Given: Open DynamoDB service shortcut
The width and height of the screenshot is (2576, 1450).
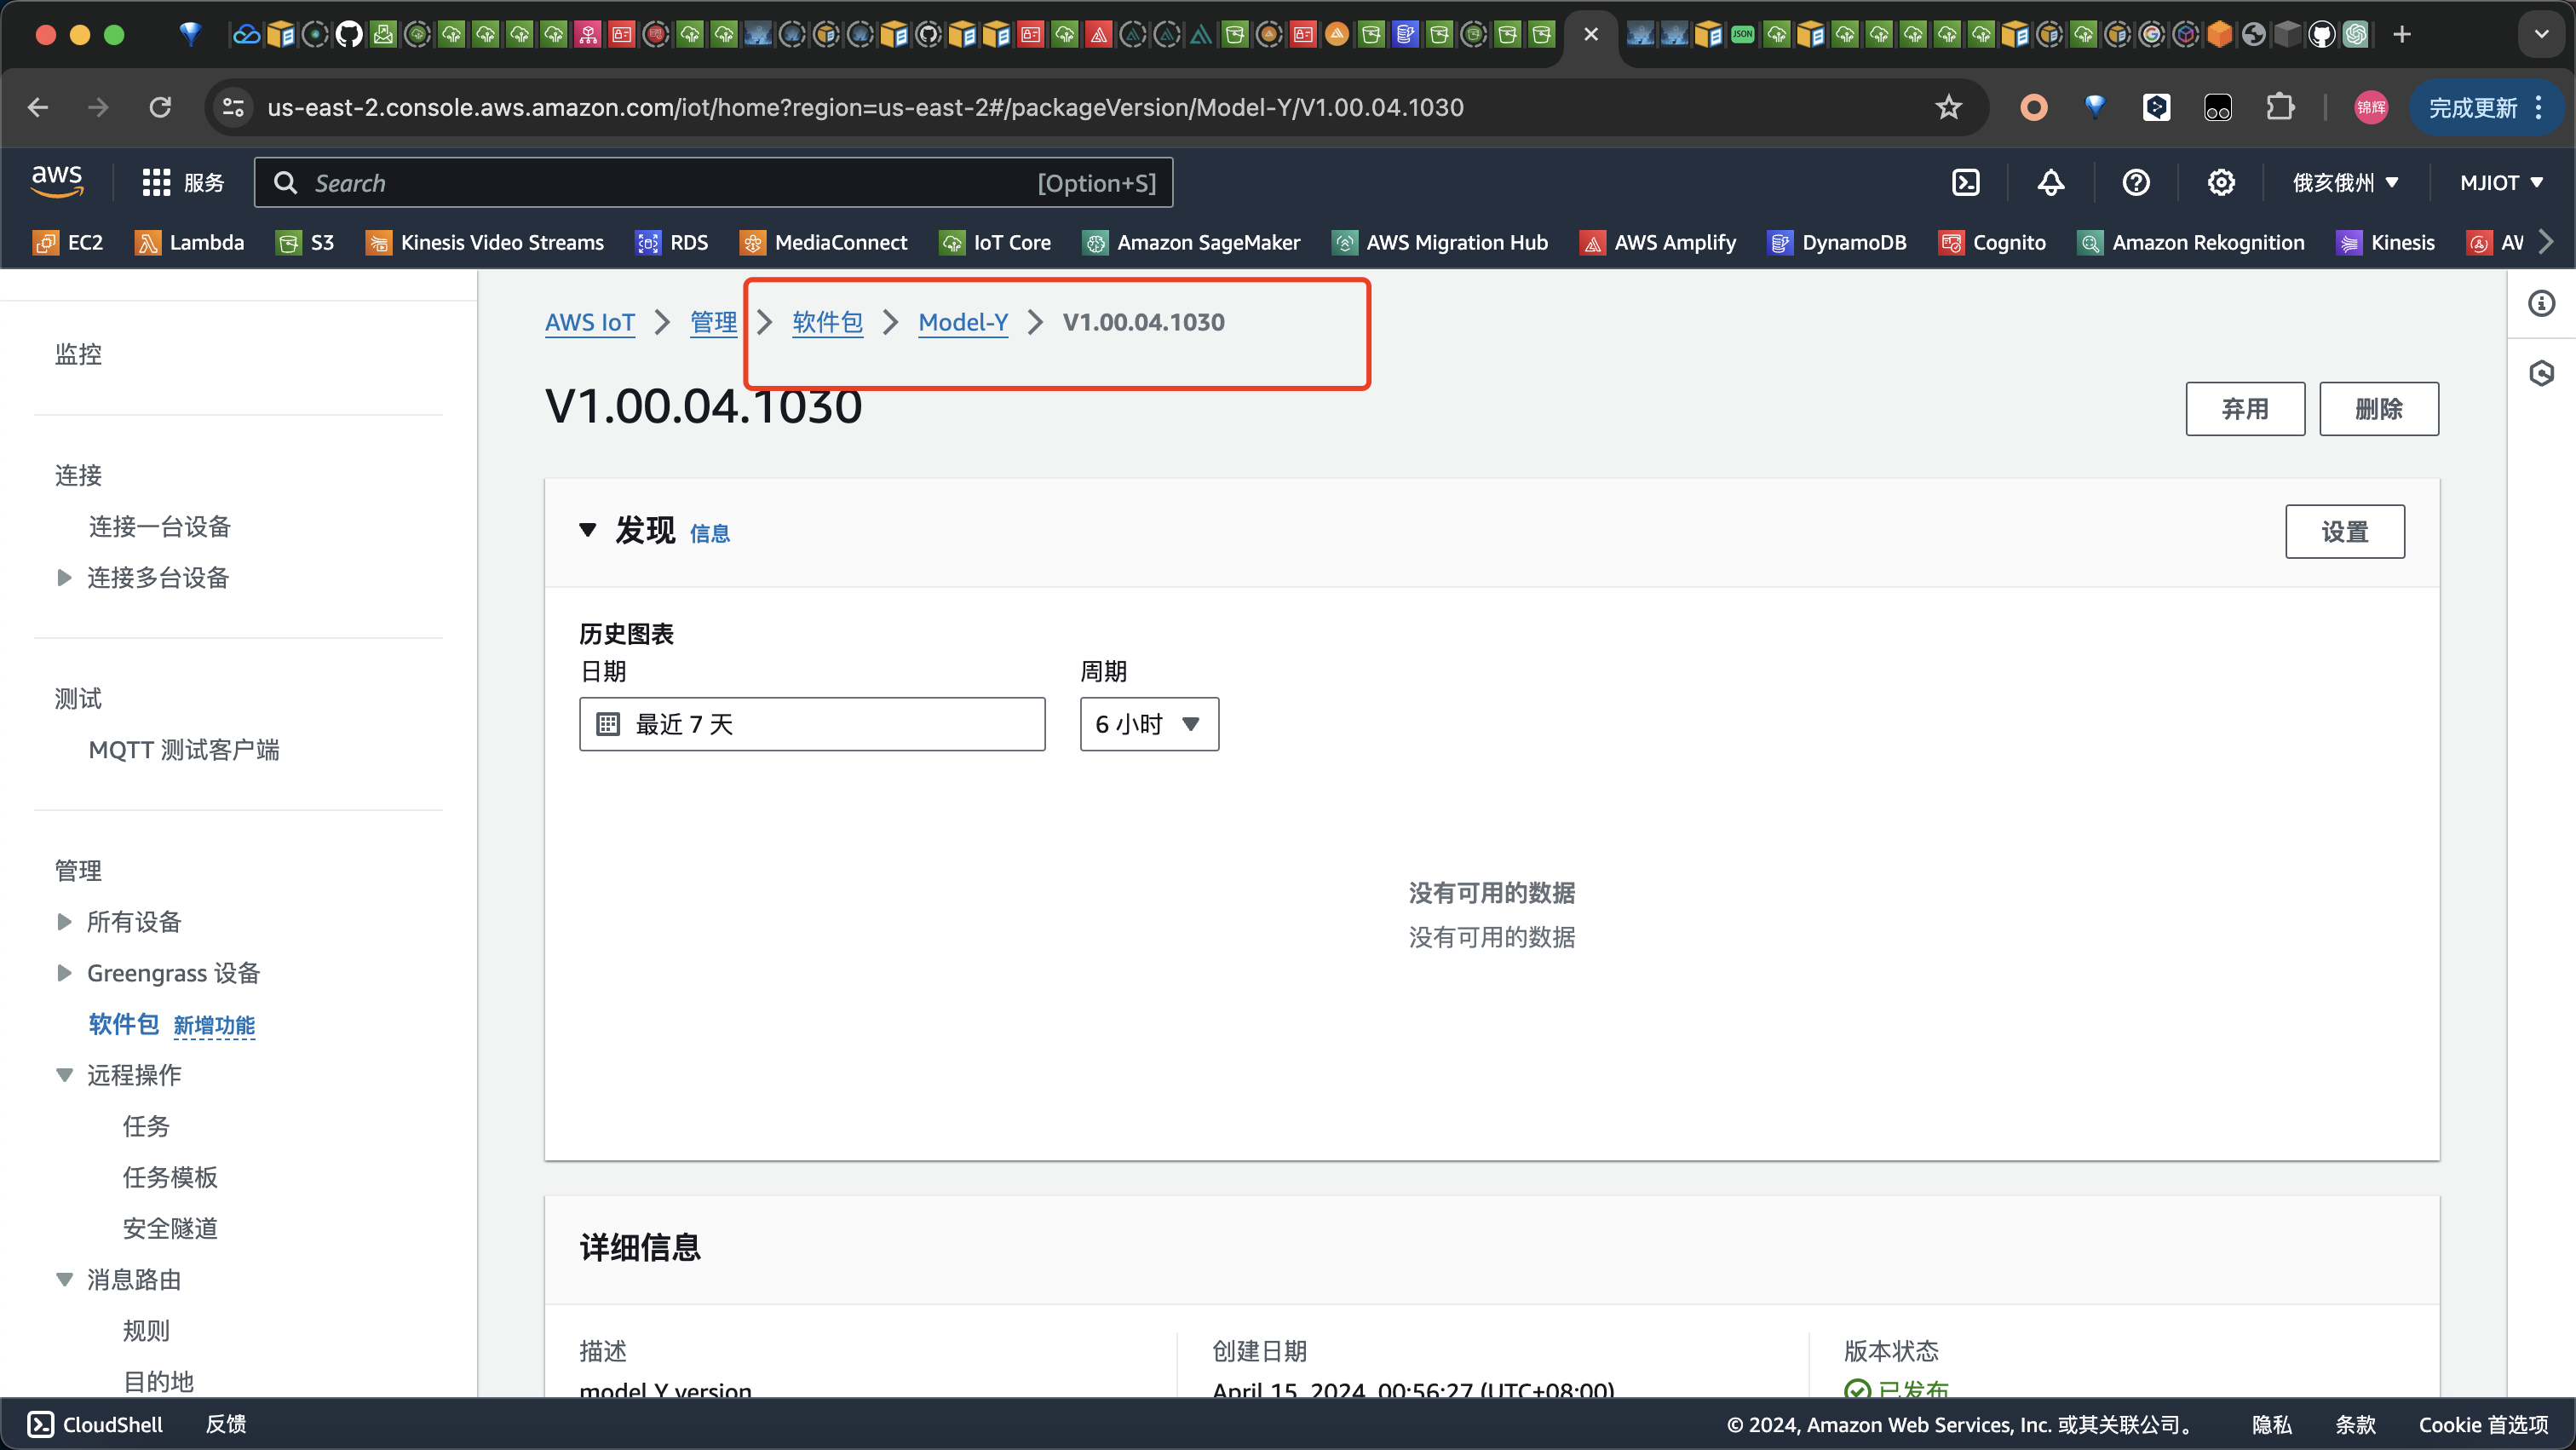Looking at the screenshot, I should point(1837,242).
